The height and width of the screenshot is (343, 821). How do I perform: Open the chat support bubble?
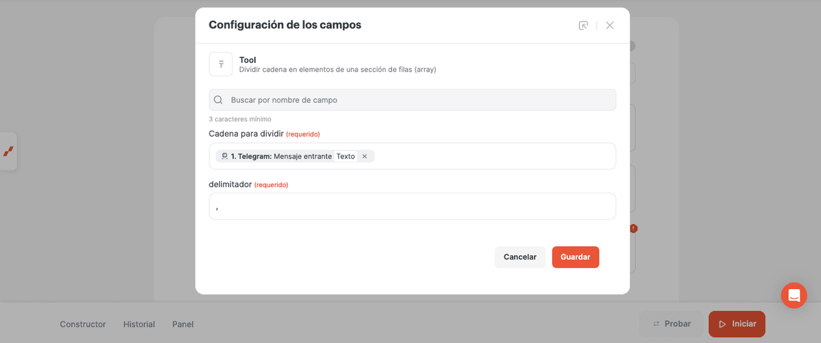click(x=794, y=295)
